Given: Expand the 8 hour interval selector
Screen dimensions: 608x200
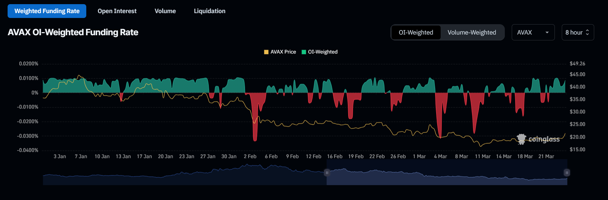Looking at the screenshot, I should 574,32.
